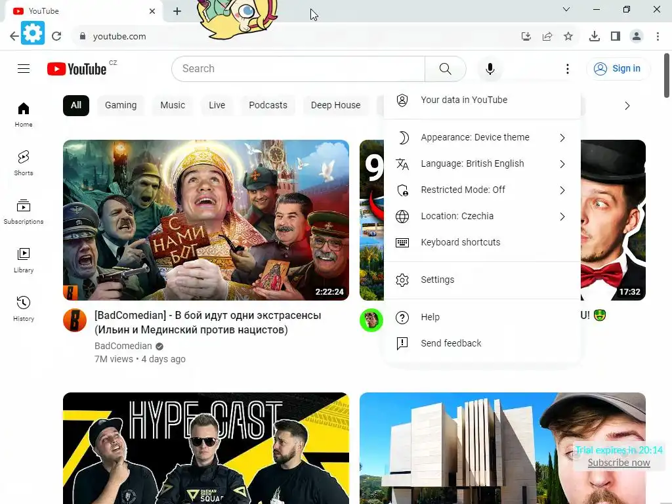Open Shorts in sidebar

[x=24, y=163]
